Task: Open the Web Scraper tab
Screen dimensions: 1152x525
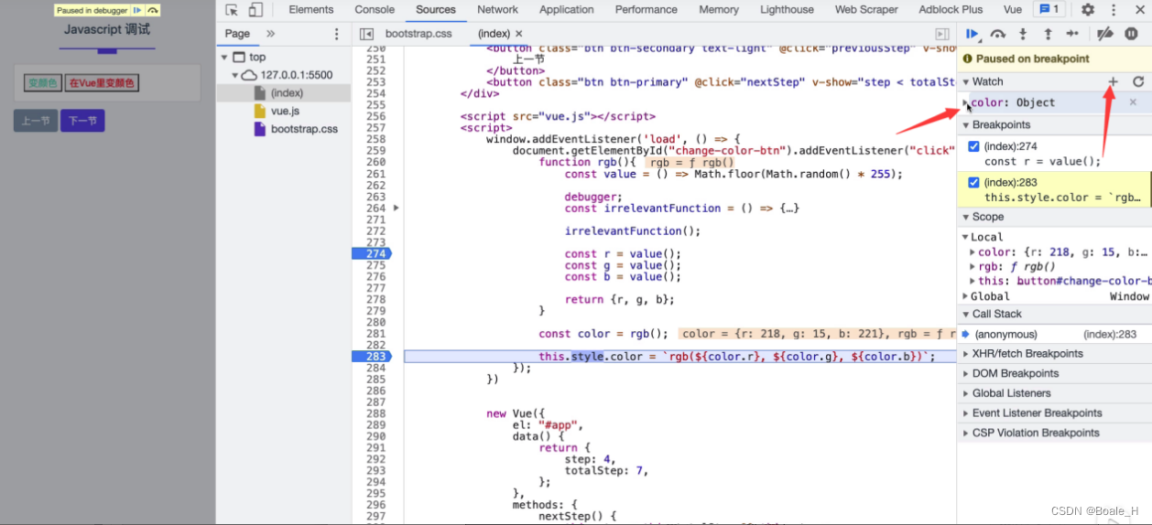Action: click(x=865, y=10)
